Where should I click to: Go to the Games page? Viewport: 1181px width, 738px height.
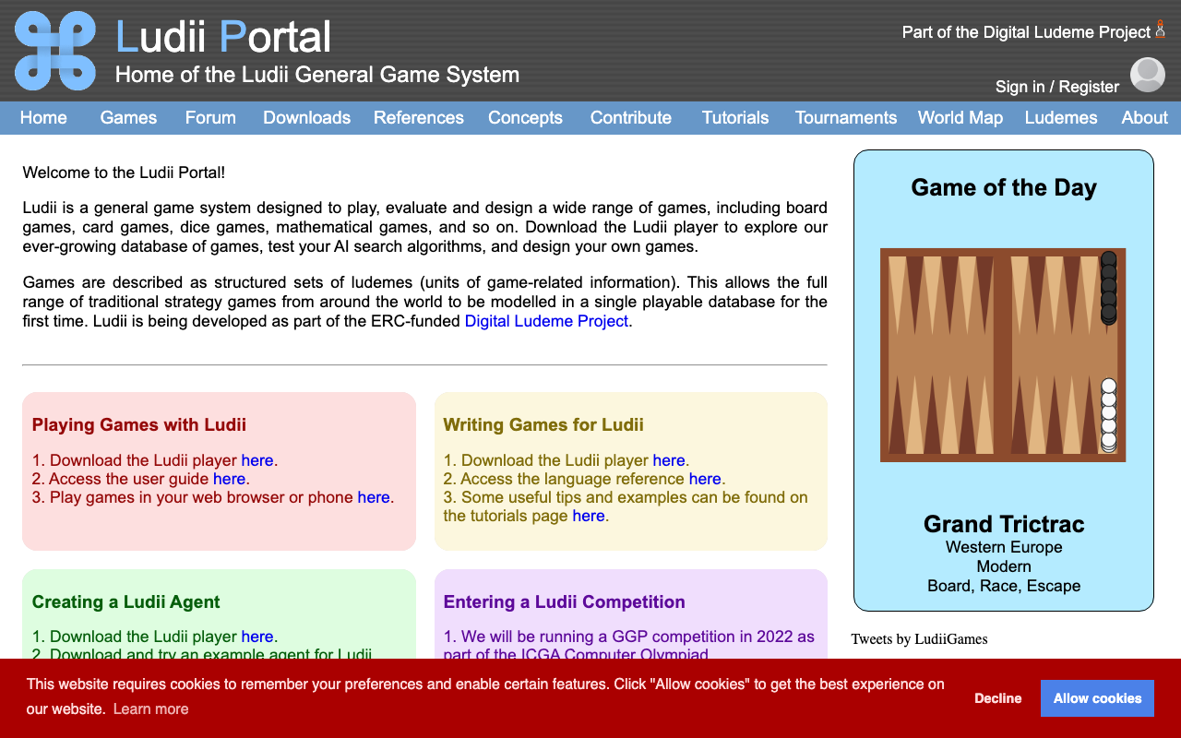(x=128, y=118)
